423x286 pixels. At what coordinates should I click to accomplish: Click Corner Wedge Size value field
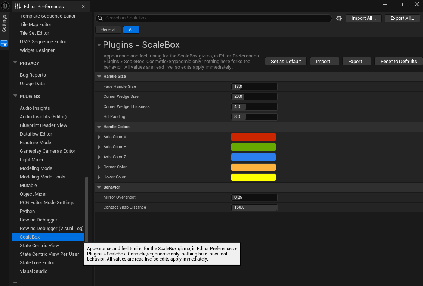[254, 96]
